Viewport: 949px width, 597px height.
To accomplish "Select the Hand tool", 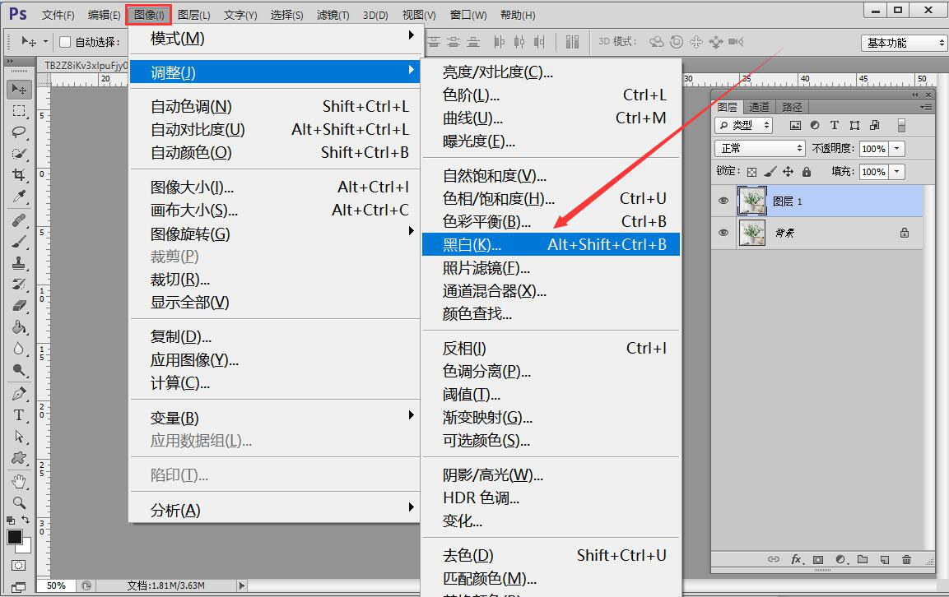I will tap(20, 482).
